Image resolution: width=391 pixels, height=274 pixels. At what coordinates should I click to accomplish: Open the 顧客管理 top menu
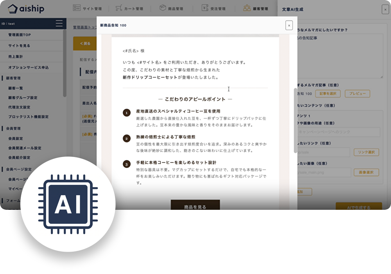tap(256, 9)
